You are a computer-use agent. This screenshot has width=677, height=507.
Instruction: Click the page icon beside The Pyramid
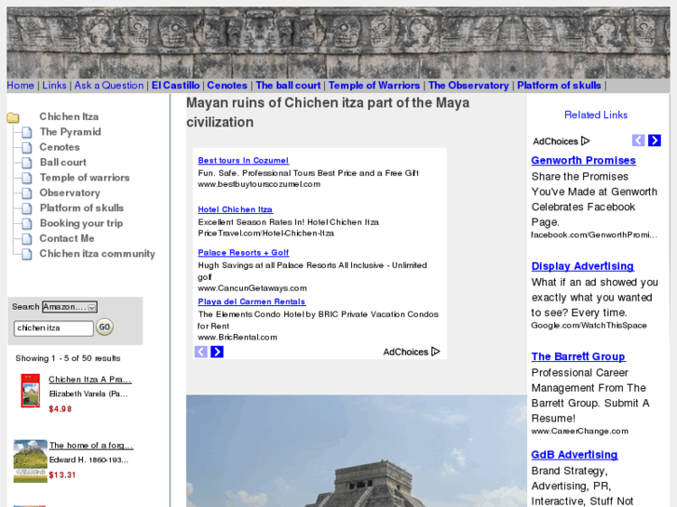pos(27,132)
